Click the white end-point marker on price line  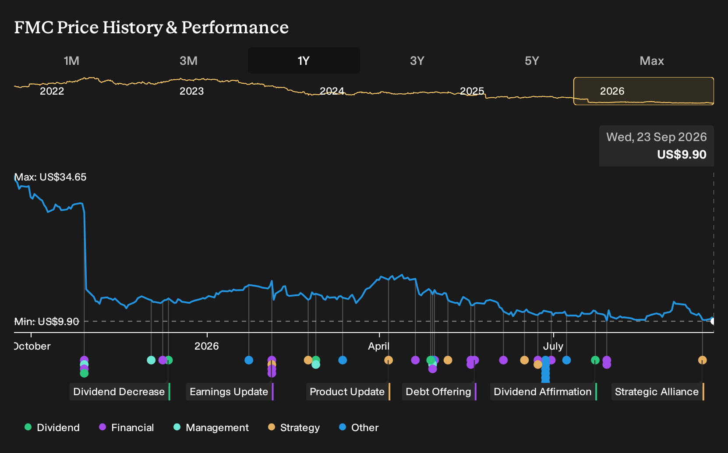(713, 321)
